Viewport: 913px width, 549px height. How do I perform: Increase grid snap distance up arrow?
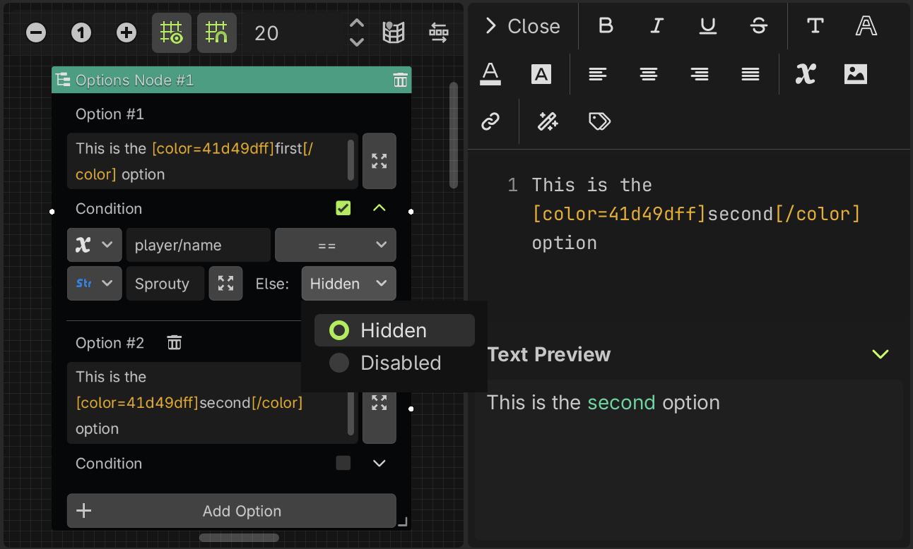point(357,23)
